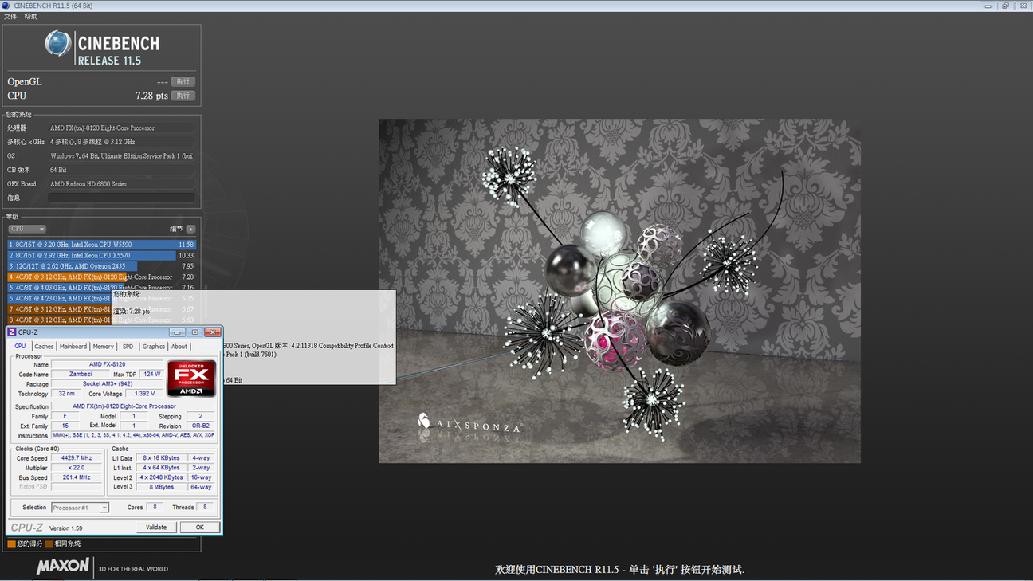Click the Multiplier value x 22.0
The image size is (1033, 581).
[77, 468]
